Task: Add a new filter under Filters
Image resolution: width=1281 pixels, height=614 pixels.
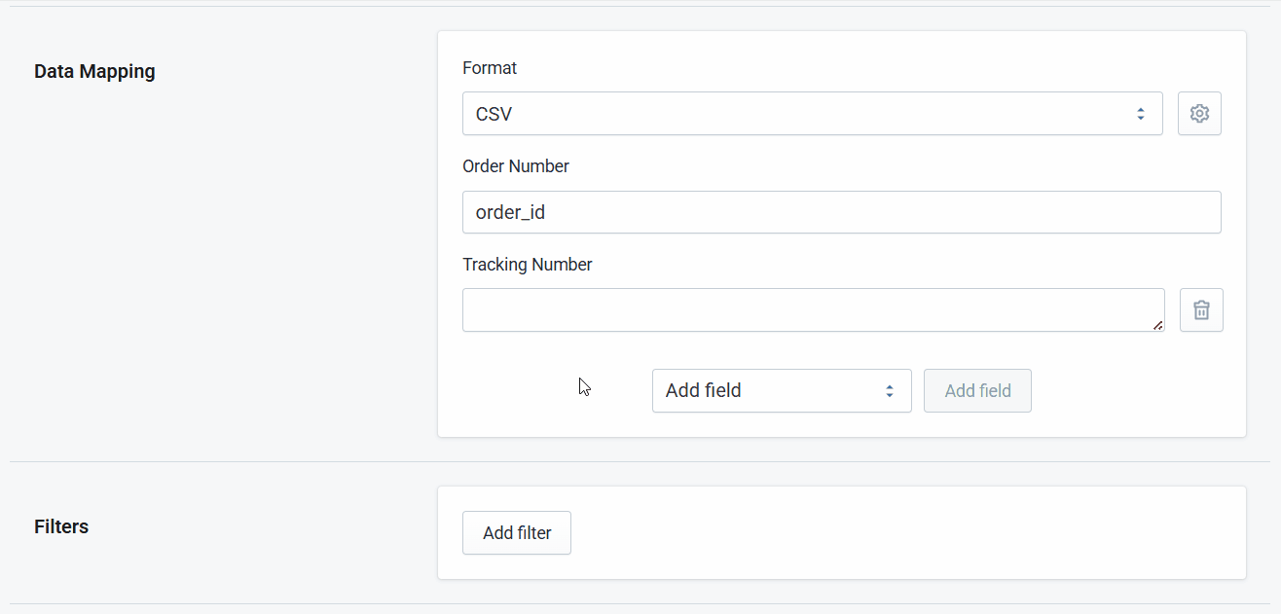Action: pos(516,532)
